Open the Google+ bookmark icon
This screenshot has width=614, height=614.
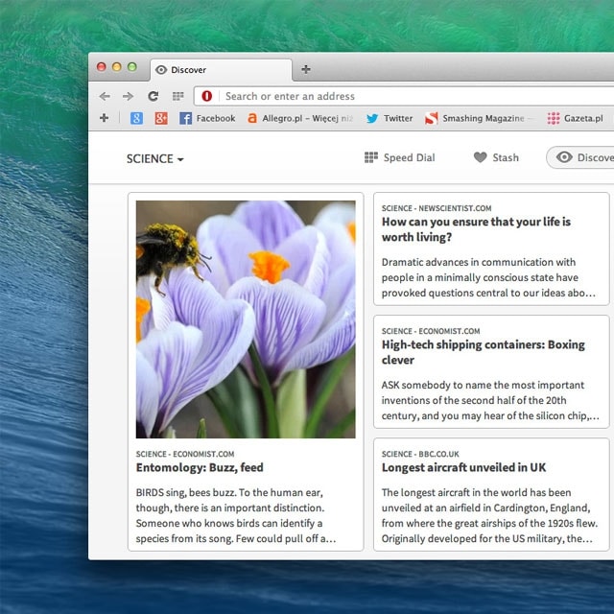coord(161,118)
